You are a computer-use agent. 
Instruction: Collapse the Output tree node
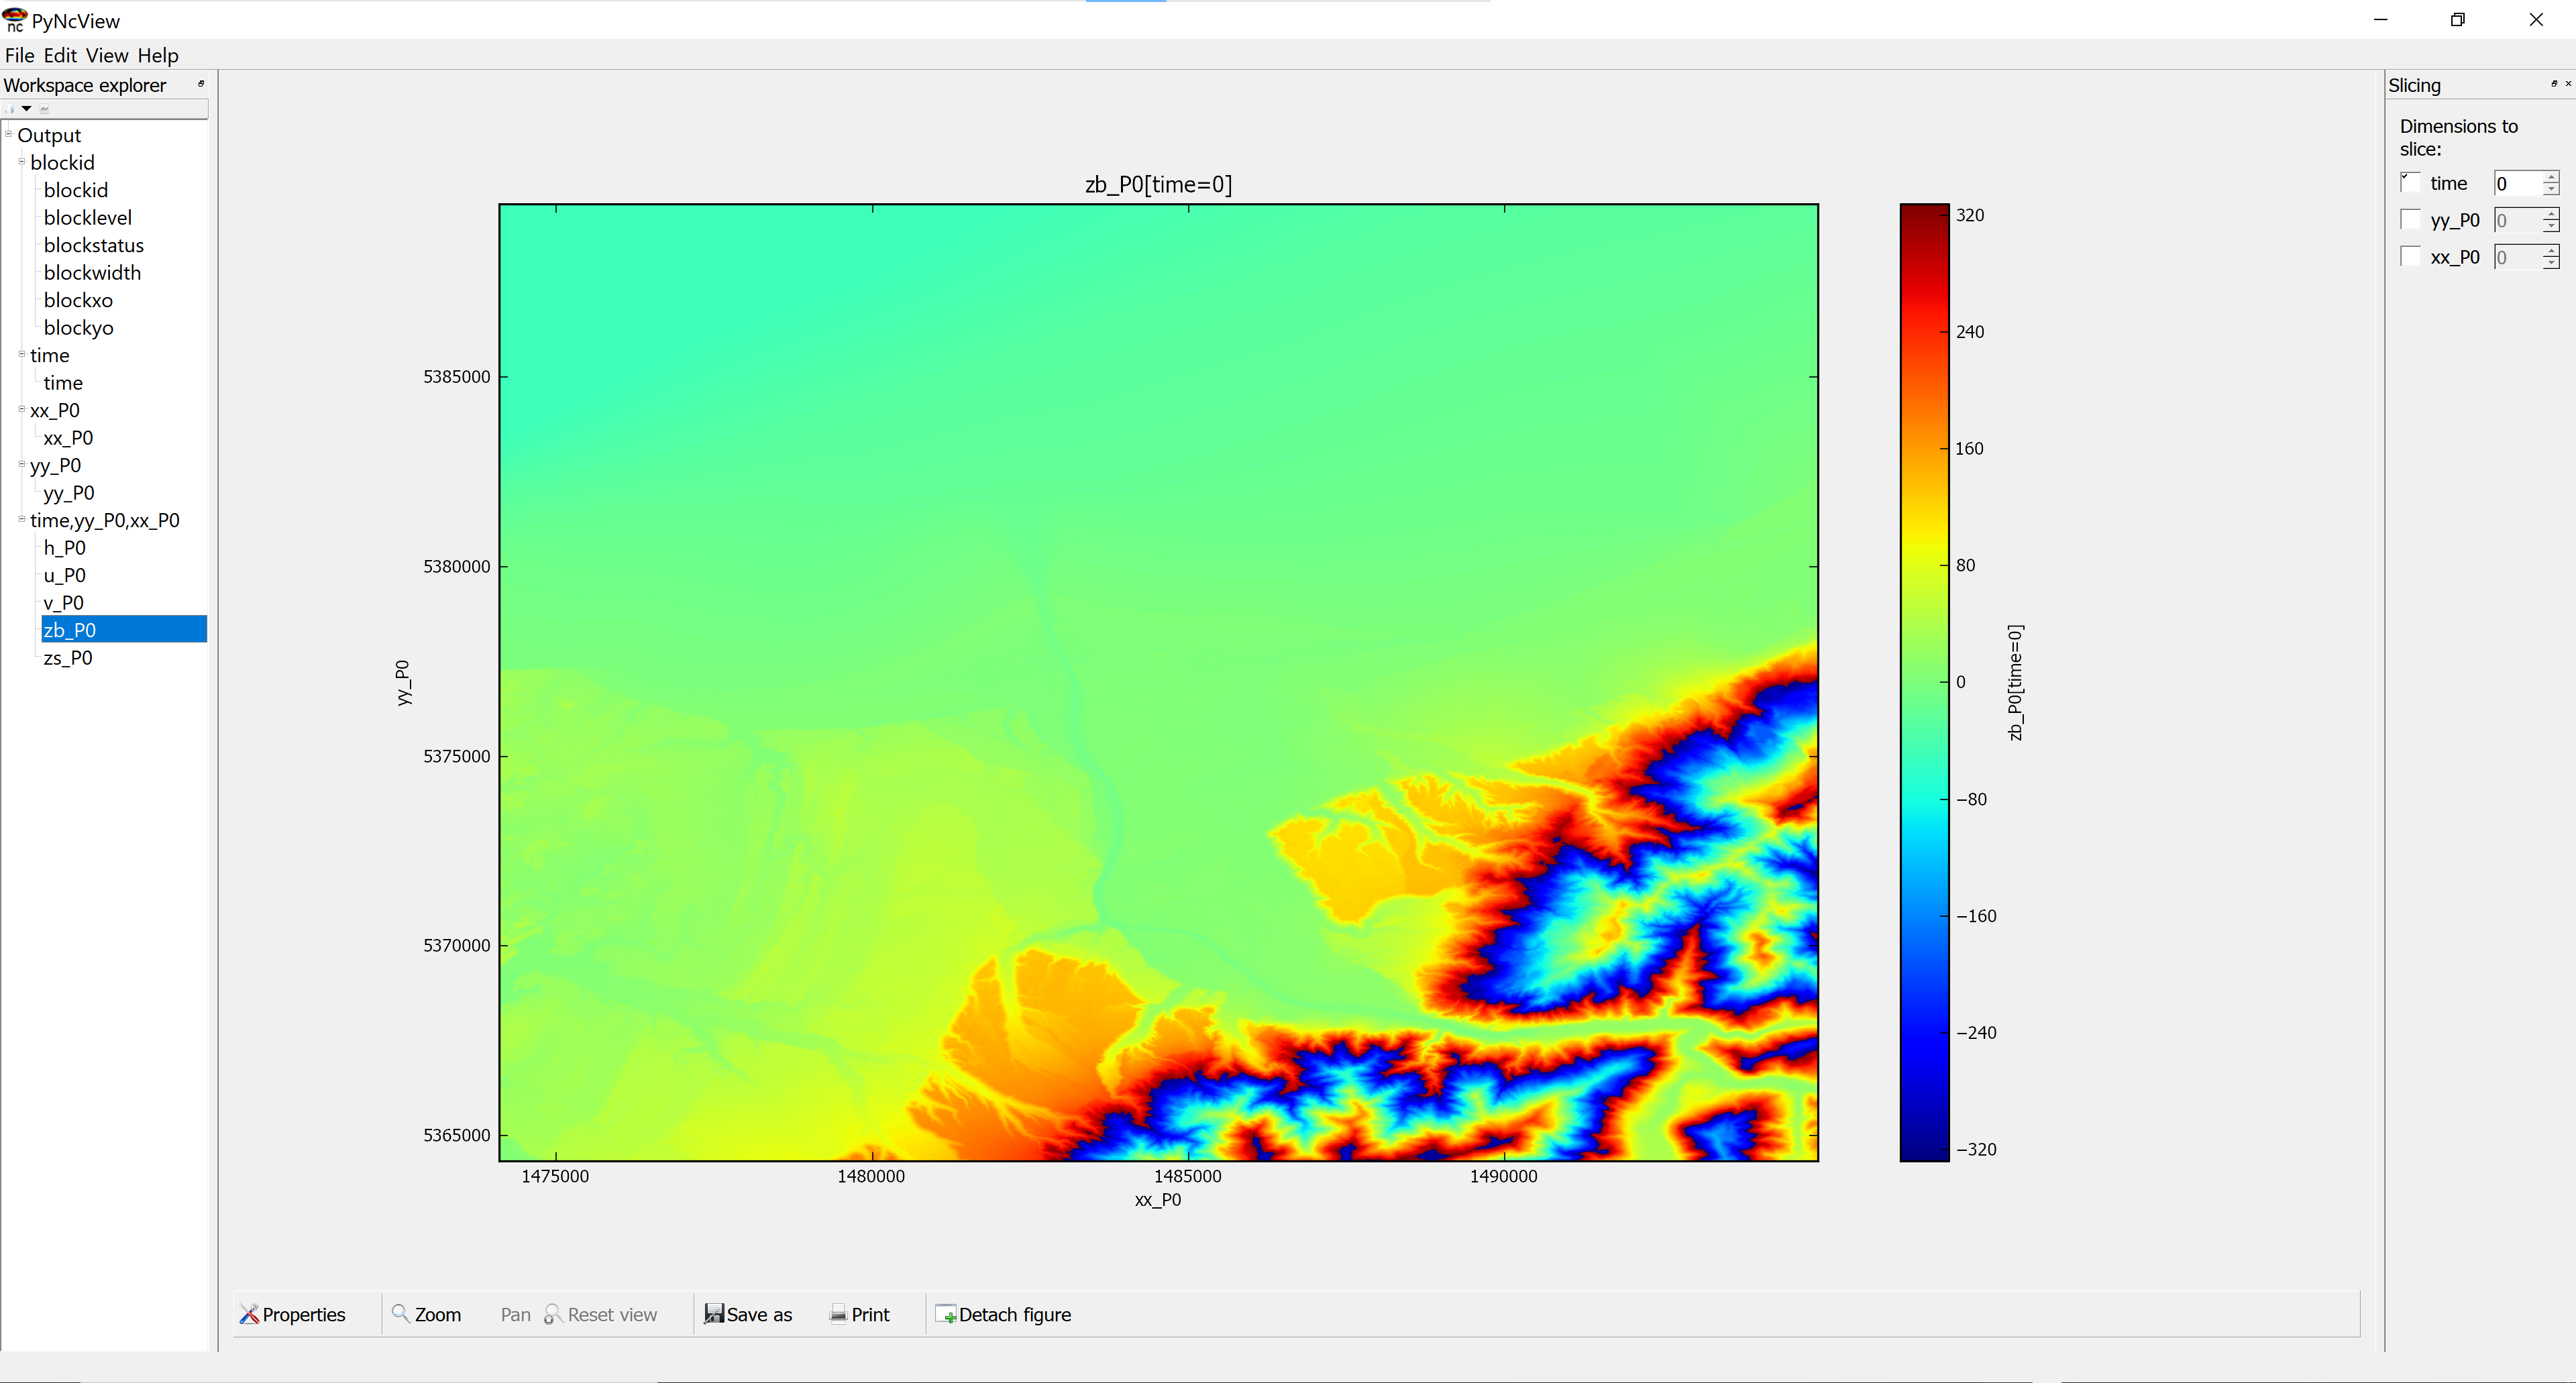9,134
